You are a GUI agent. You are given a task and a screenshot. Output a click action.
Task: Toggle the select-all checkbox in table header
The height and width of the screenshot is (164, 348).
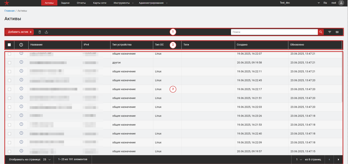click(9, 45)
